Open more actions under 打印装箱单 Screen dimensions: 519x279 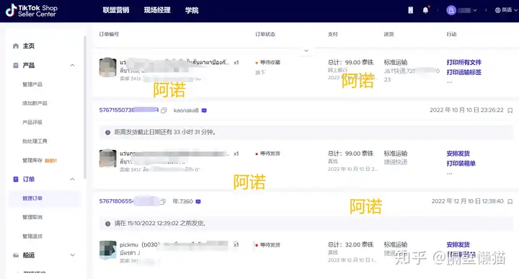click(x=450, y=173)
